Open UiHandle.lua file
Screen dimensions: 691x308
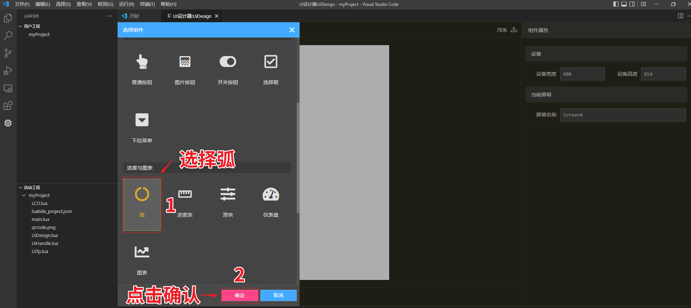pos(45,244)
